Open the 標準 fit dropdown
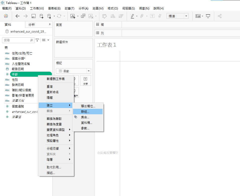240x196 pixels. pos(178,16)
